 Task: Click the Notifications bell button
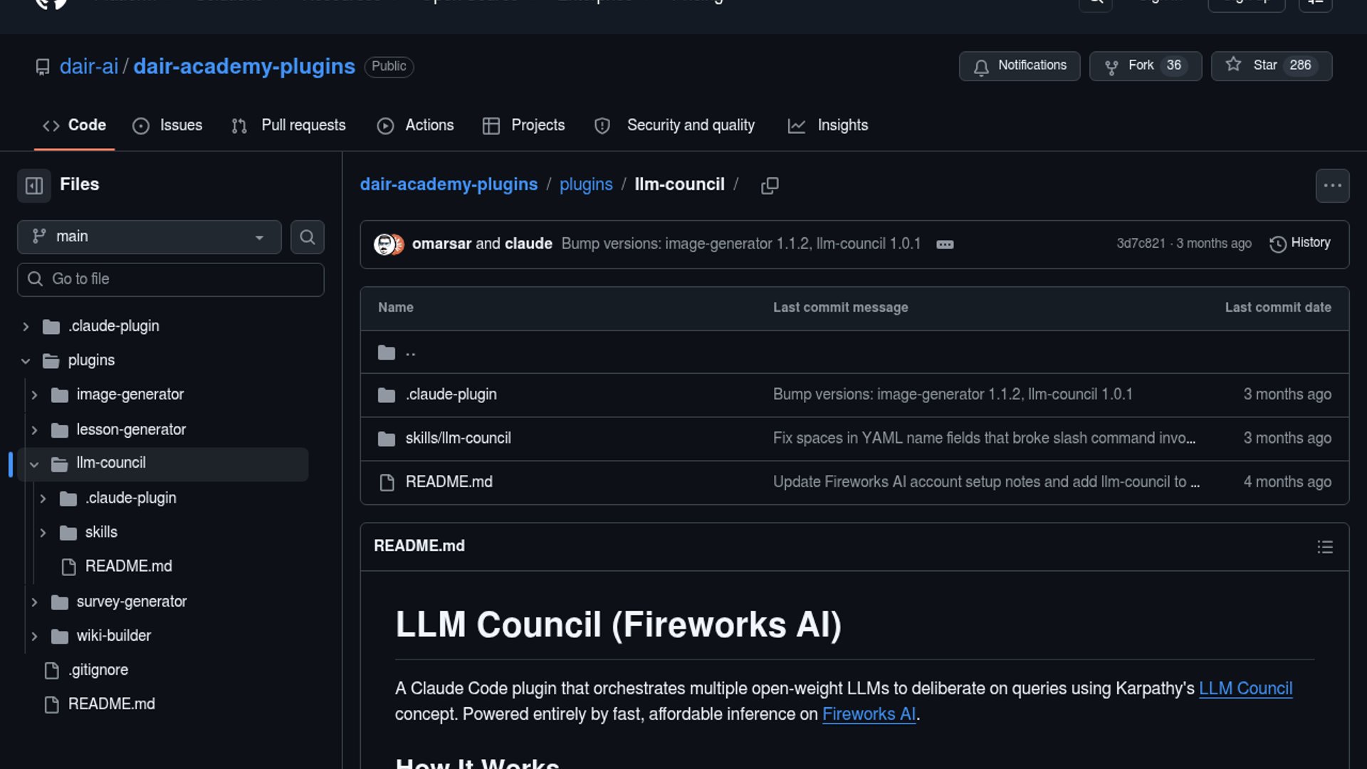1019,66
